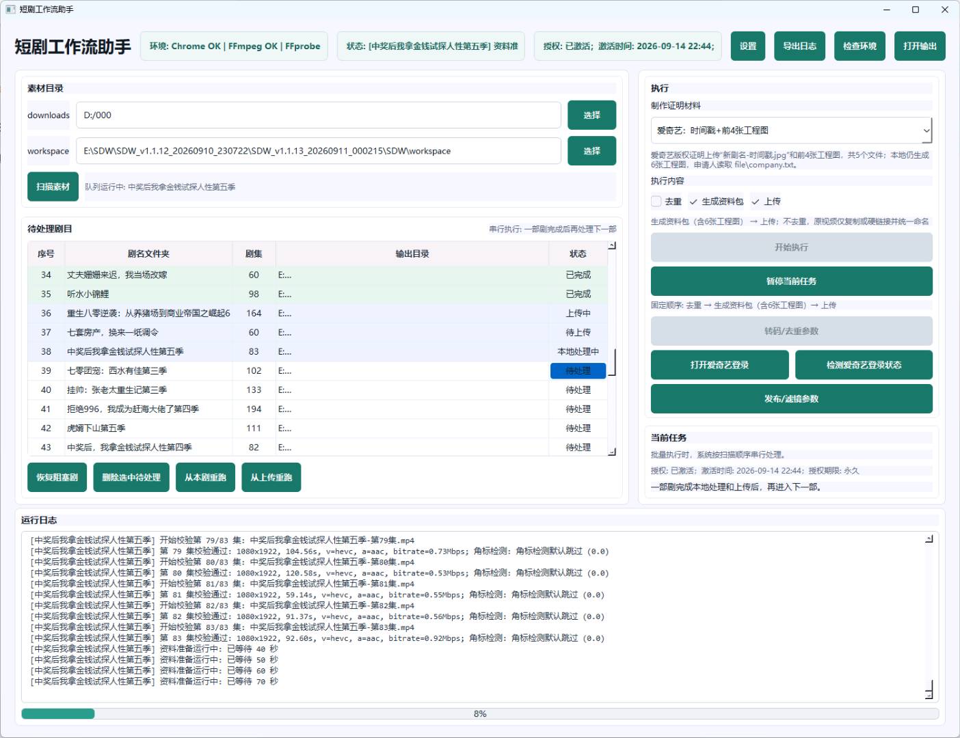Run 检查环境 environment check
Image resolution: width=960 pixels, height=738 pixels.
point(860,46)
